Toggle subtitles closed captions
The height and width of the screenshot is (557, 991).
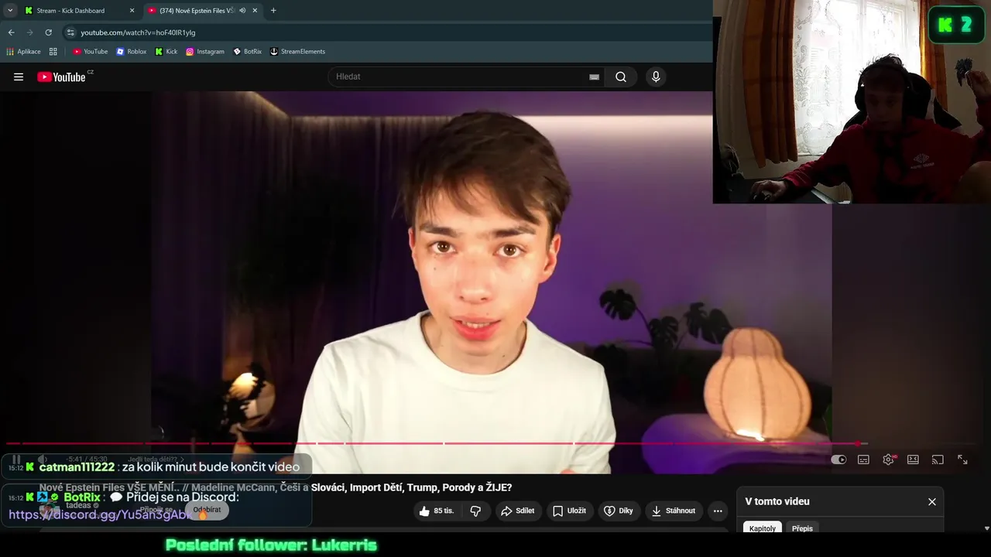pyautogui.click(x=863, y=460)
